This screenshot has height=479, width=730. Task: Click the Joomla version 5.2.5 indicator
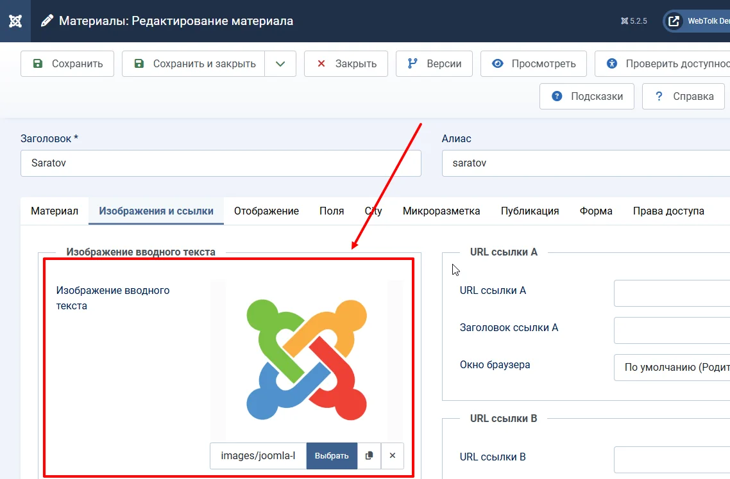click(634, 21)
